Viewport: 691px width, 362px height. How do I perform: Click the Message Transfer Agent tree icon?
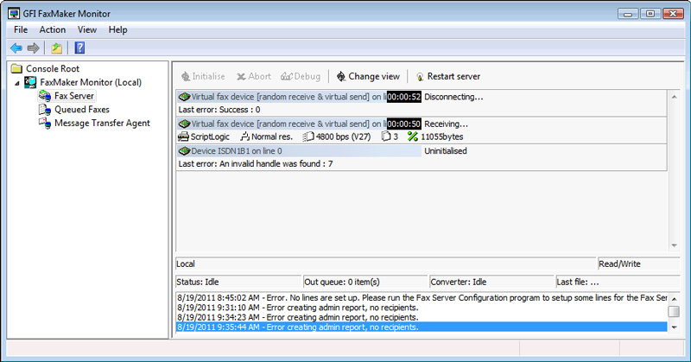click(x=45, y=123)
